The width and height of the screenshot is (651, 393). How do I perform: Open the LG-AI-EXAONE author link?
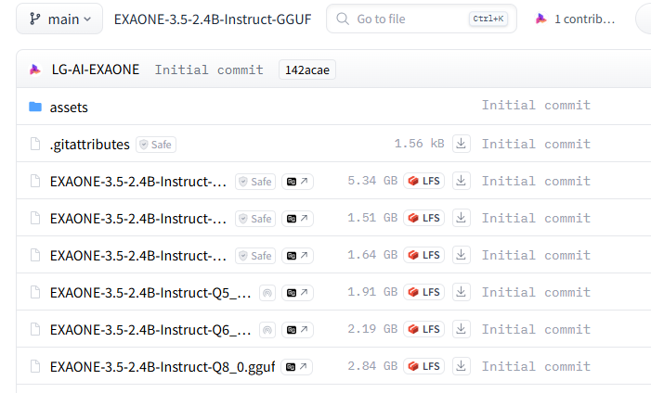coord(96,70)
